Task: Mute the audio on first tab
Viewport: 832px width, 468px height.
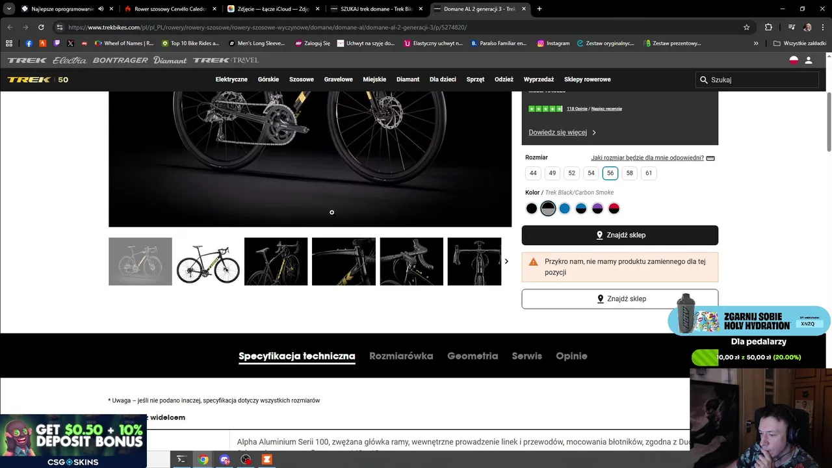Action: coord(101,9)
